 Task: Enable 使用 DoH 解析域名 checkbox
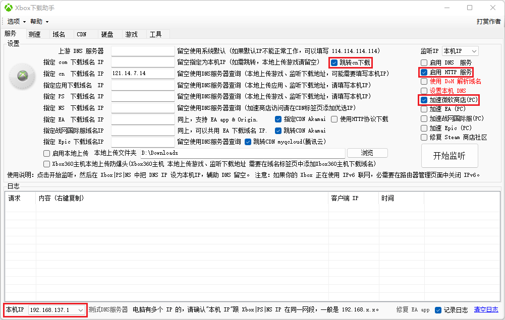coord(424,81)
